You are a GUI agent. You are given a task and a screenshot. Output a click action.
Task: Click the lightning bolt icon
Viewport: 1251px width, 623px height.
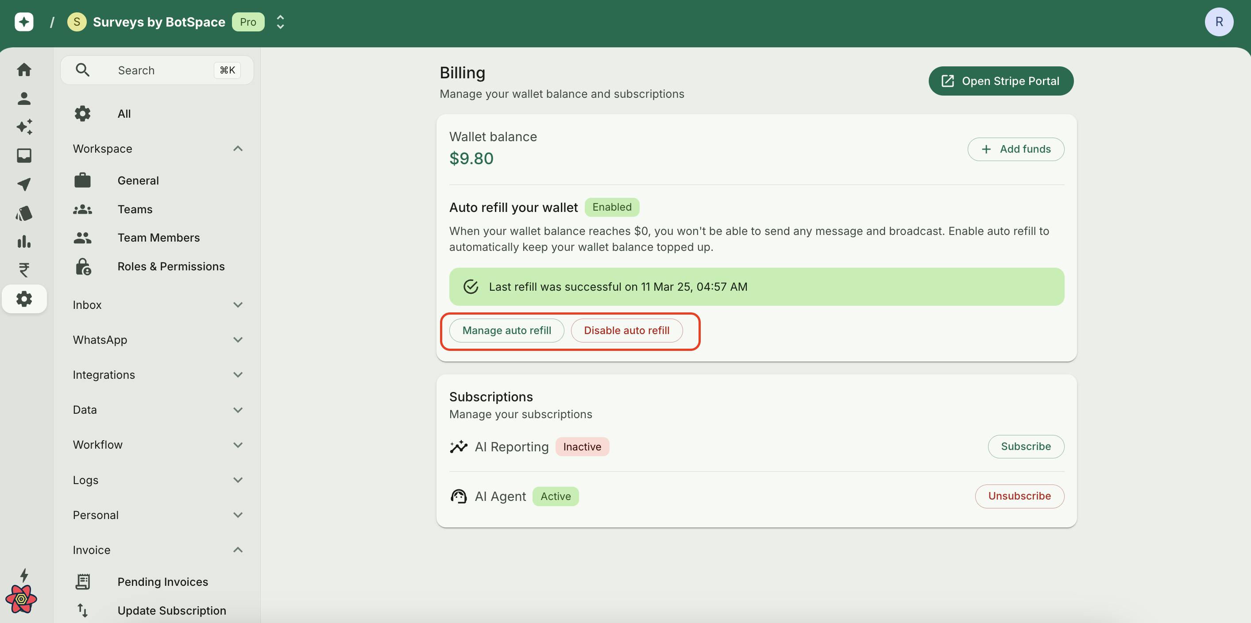(24, 575)
